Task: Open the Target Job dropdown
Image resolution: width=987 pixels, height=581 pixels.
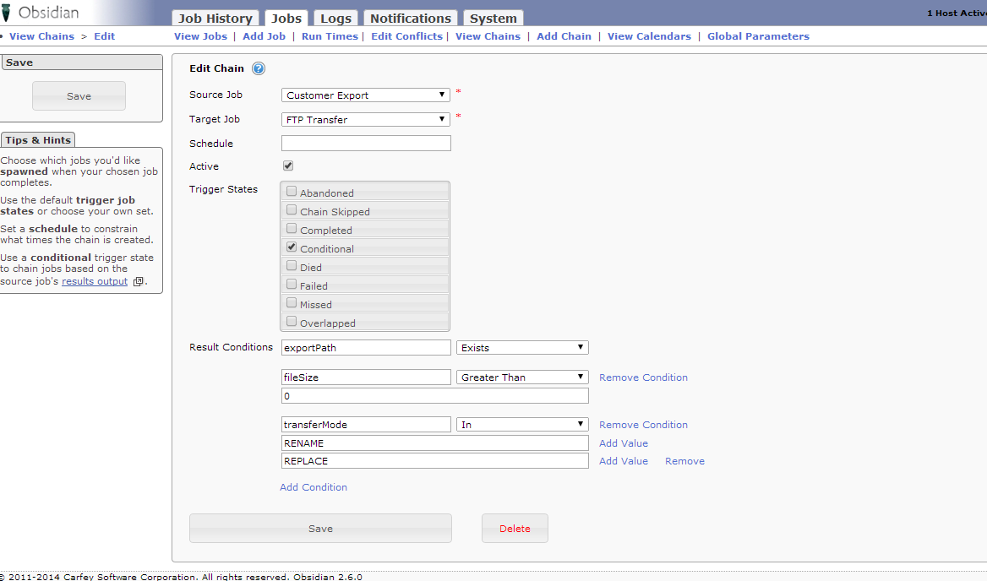Action: [x=366, y=120]
